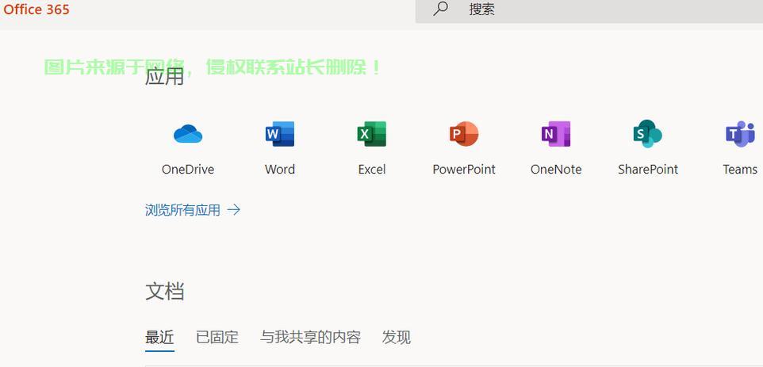Open the SharePoint app icon
Image resolution: width=763 pixels, height=367 pixels.
pos(648,134)
